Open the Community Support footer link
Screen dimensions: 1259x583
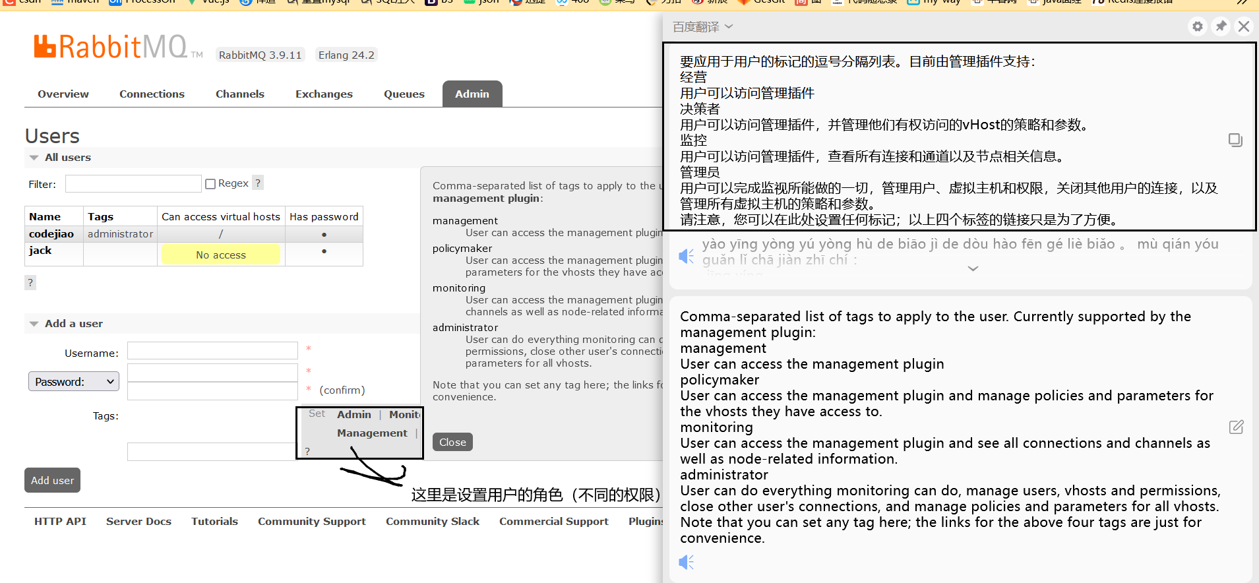pos(312,521)
